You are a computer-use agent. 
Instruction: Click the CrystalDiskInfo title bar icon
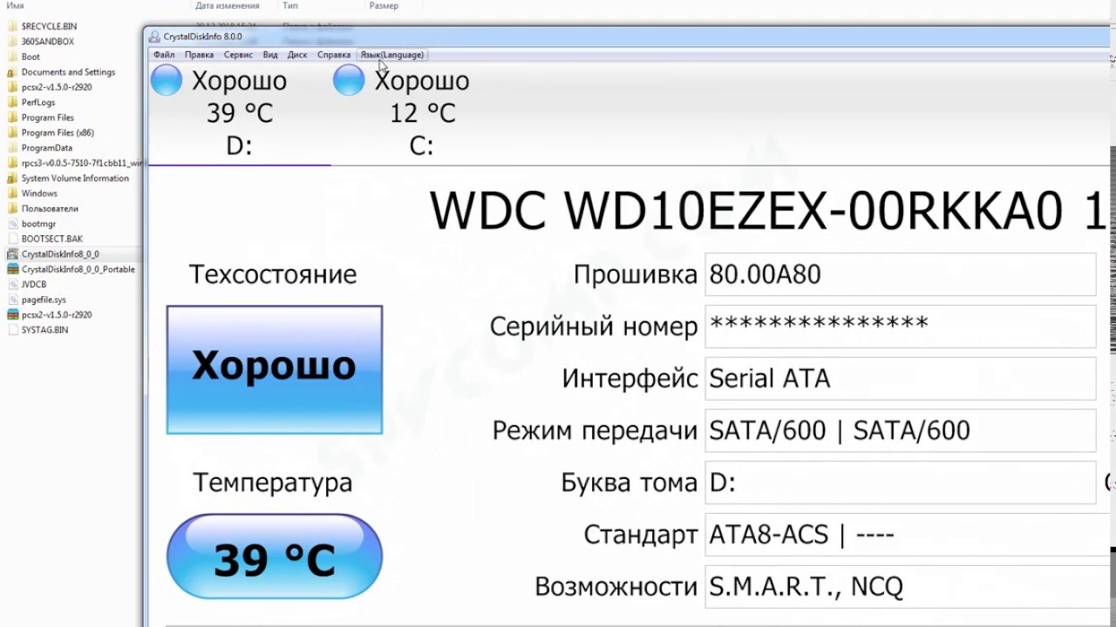pyautogui.click(x=154, y=37)
